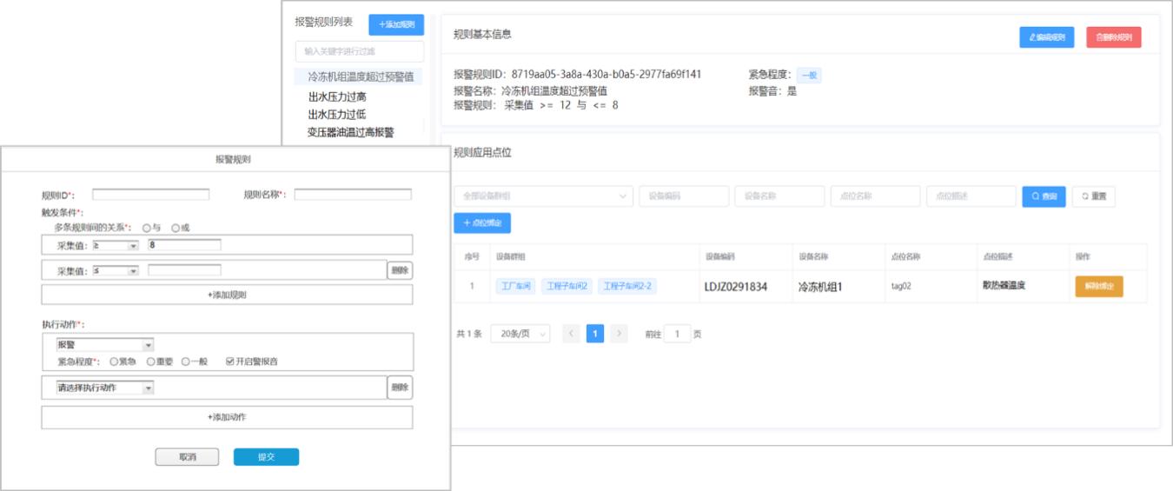Image resolution: width=1173 pixels, height=491 pixels.
Task: Select rule 出水压力过高 in the list
Action: point(337,97)
